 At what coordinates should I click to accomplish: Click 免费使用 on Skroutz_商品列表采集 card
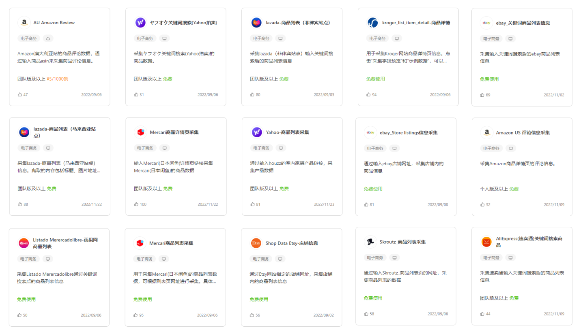[x=373, y=298]
